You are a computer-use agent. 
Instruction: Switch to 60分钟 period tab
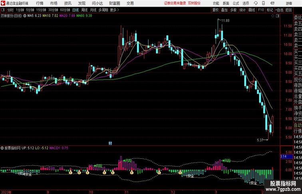pos(65,10)
